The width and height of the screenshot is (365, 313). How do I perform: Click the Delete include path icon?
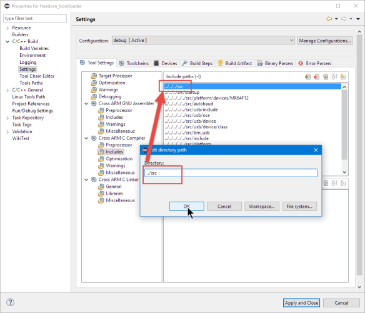tap(316, 76)
